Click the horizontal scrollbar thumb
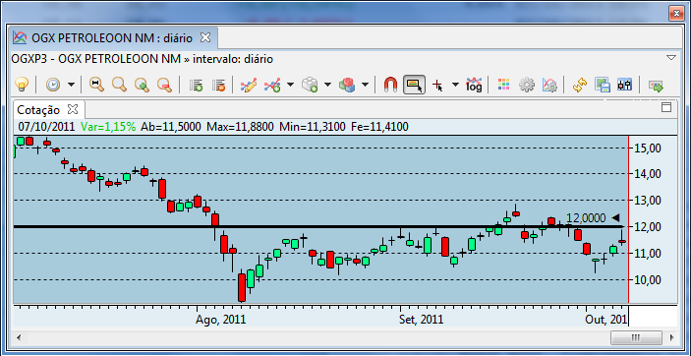Viewport: 691px width, 356px height. 636,337
